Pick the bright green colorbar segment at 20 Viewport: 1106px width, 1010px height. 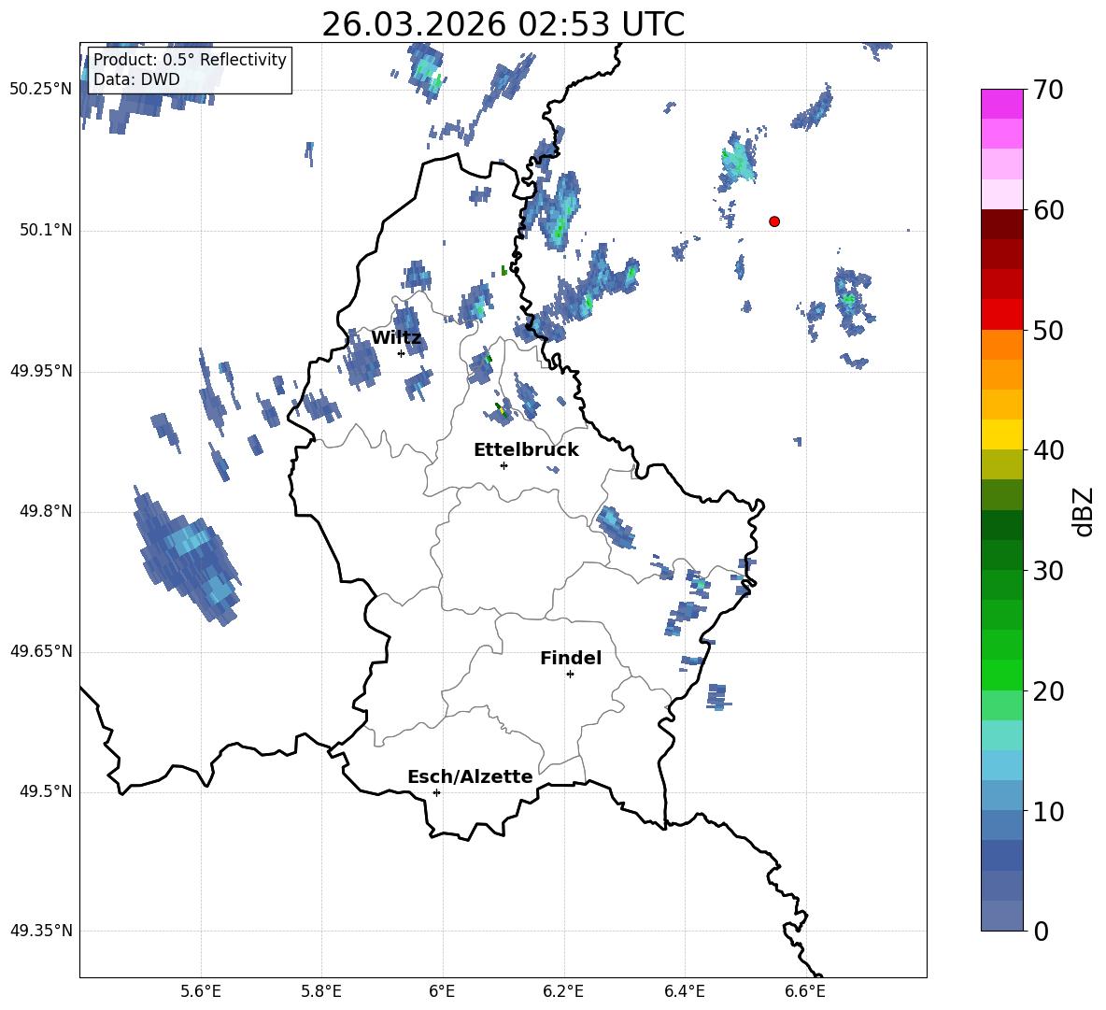[1001, 675]
